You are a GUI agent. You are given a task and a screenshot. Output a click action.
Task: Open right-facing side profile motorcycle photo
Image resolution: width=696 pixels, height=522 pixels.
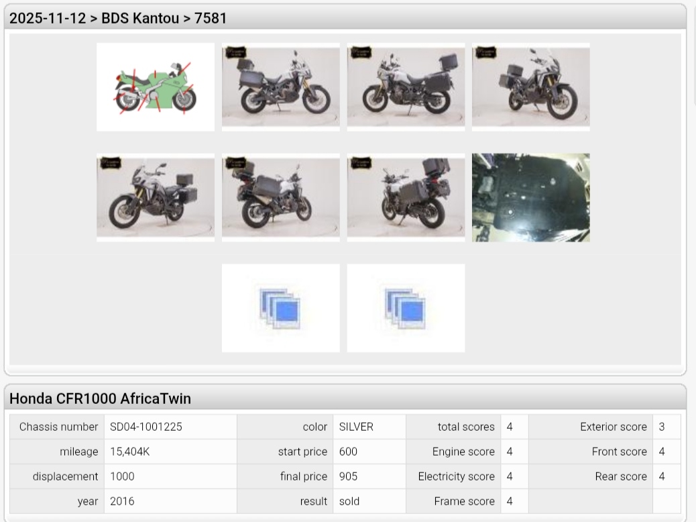click(280, 87)
